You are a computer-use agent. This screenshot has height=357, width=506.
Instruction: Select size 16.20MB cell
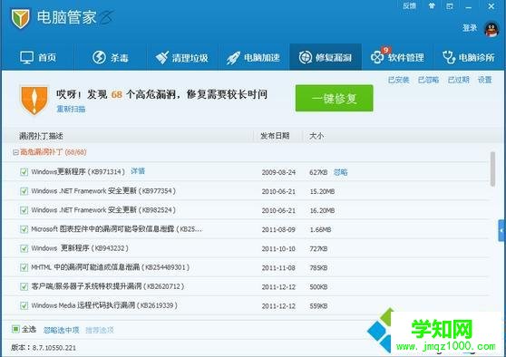[322, 210]
